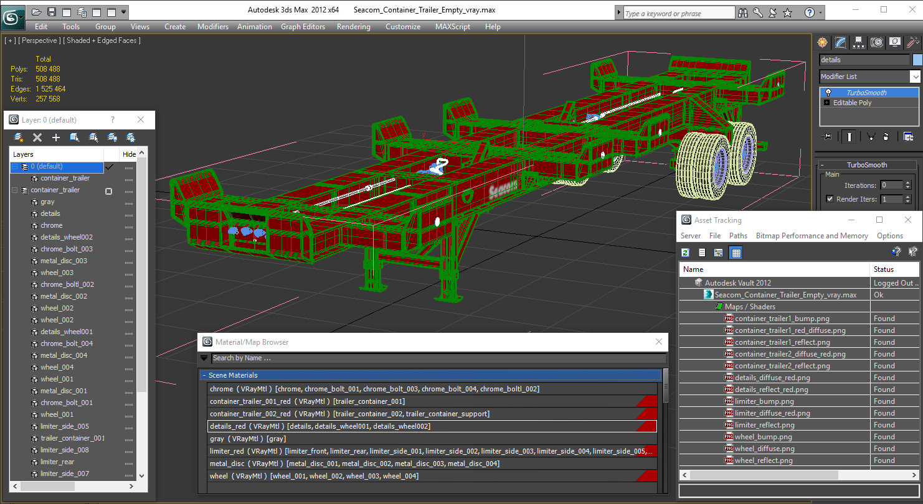923x504 pixels.
Task: Open the Hierarchy command panel tab
Action: click(x=859, y=42)
